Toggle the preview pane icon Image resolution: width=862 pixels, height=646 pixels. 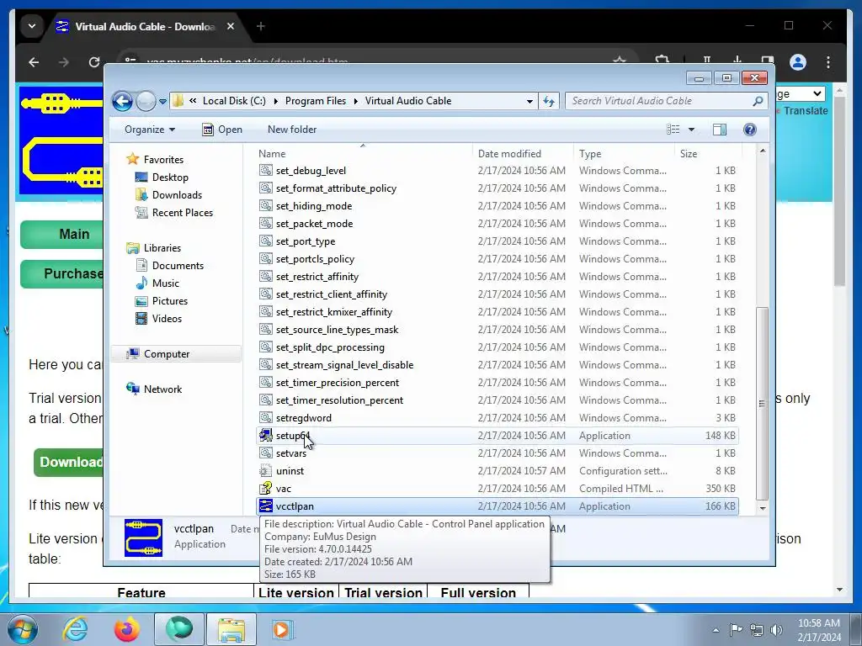pyautogui.click(x=719, y=130)
